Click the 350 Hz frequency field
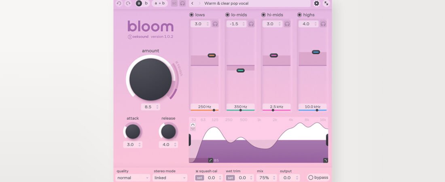 pyautogui.click(x=241, y=107)
